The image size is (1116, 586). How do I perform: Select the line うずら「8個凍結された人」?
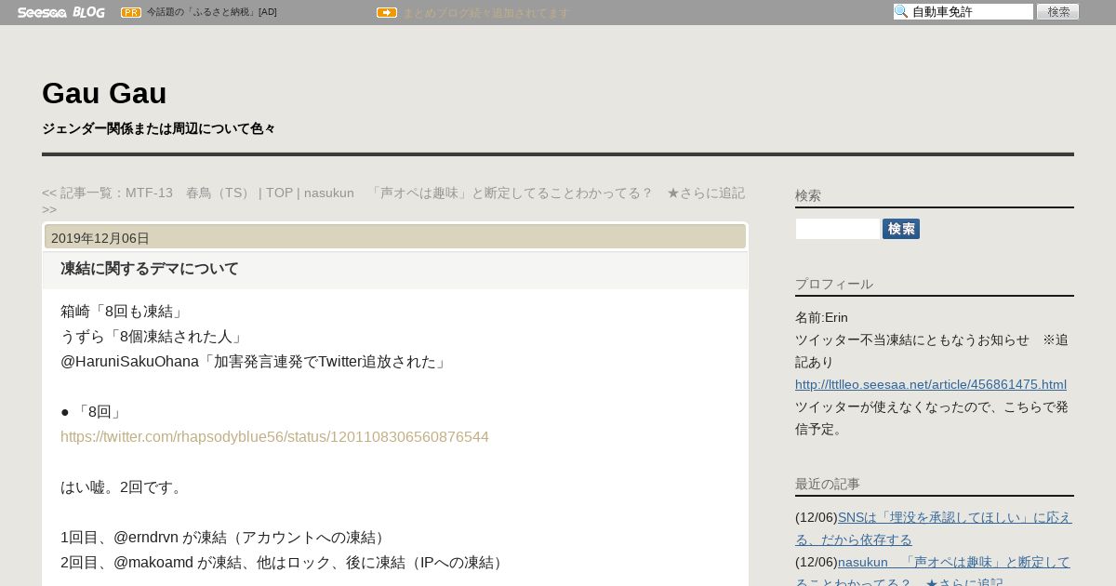coord(153,337)
